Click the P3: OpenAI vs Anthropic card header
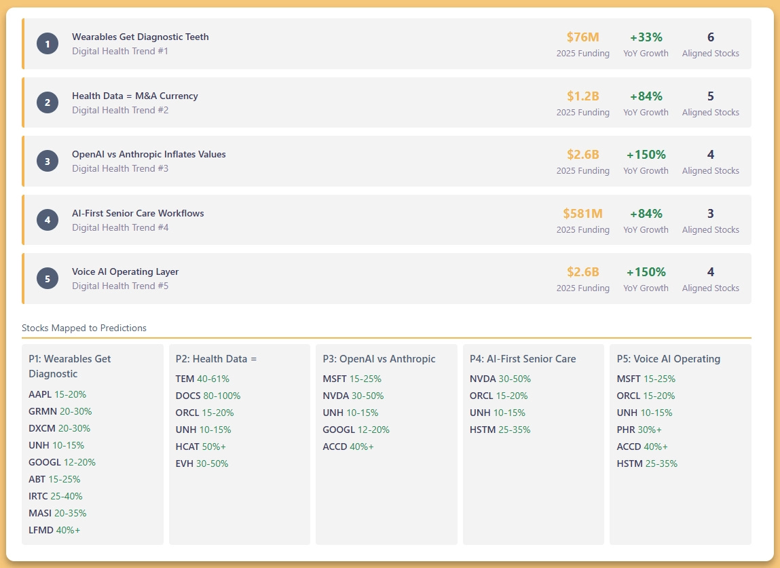The image size is (780, 568). pyautogui.click(x=379, y=358)
